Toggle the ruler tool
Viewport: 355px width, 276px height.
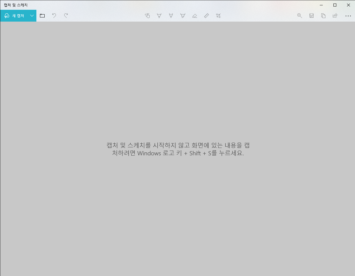[206, 16]
